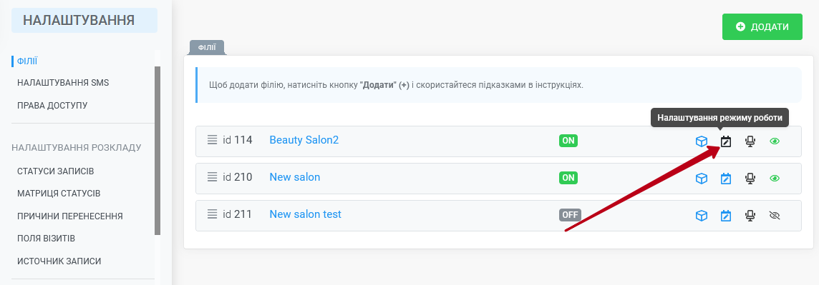Toggle visibility eye for Beauty Salon2

[x=775, y=141]
